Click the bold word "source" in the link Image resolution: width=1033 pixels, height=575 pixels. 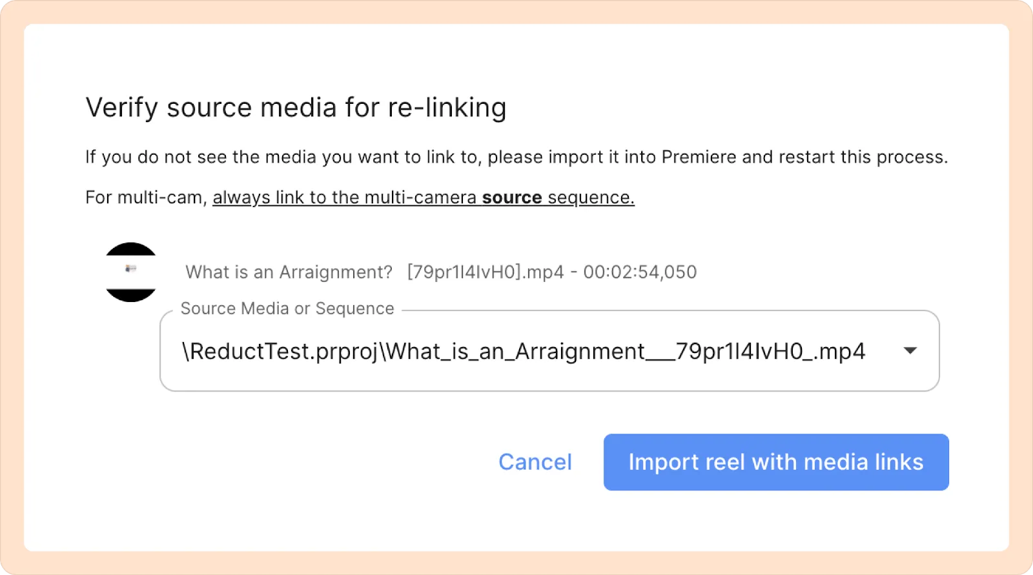coord(512,197)
